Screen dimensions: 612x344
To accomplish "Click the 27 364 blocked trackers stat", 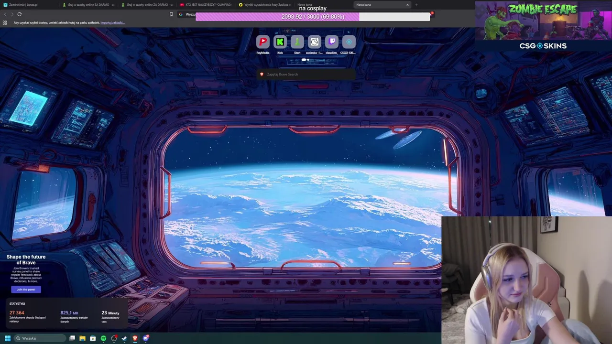I will coord(17,312).
